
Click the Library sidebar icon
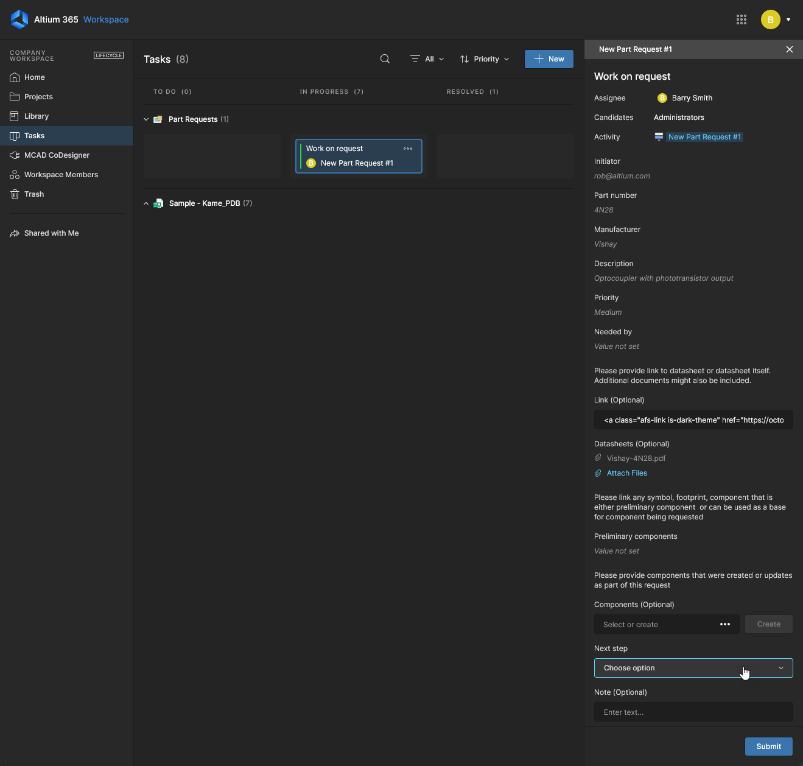pyautogui.click(x=15, y=116)
